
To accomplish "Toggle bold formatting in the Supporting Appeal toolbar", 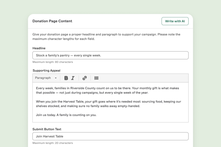I will [x=66, y=78].
